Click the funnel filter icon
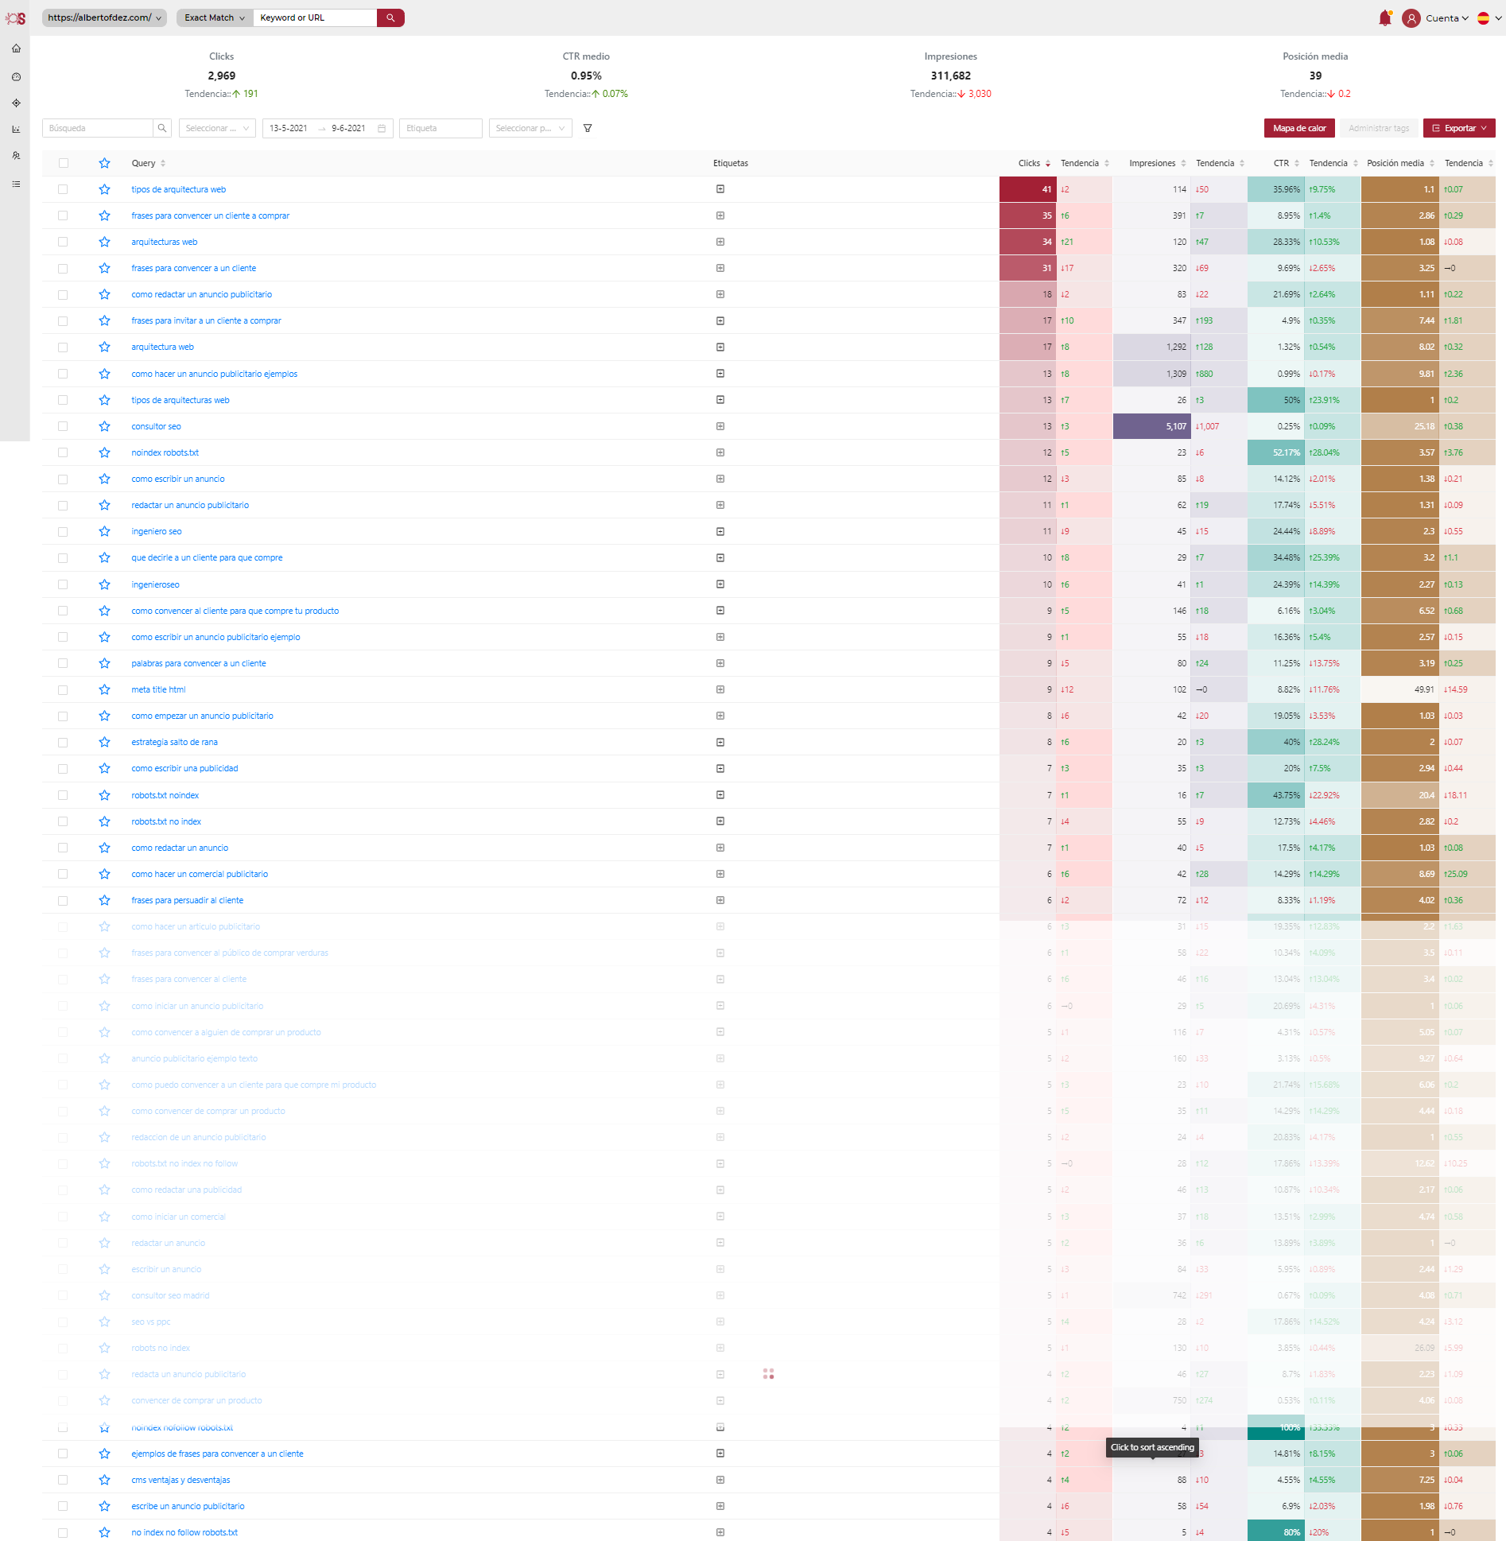 click(x=588, y=128)
